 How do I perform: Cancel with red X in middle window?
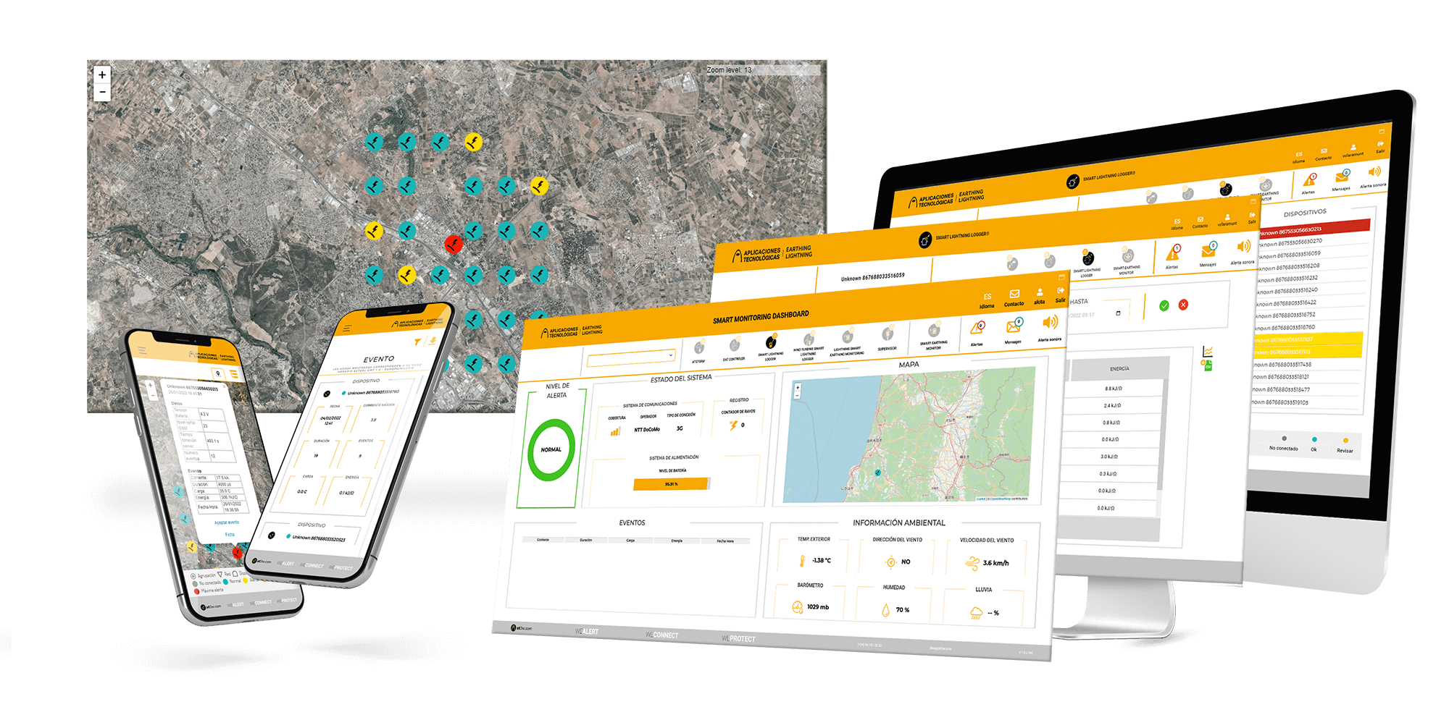(x=1183, y=305)
